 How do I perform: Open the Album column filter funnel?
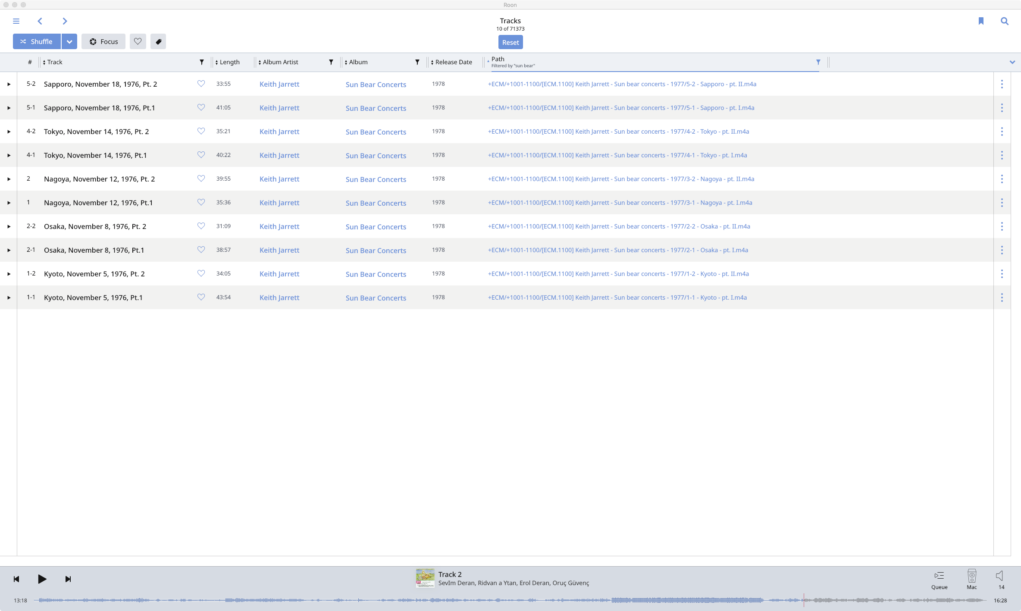point(417,62)
